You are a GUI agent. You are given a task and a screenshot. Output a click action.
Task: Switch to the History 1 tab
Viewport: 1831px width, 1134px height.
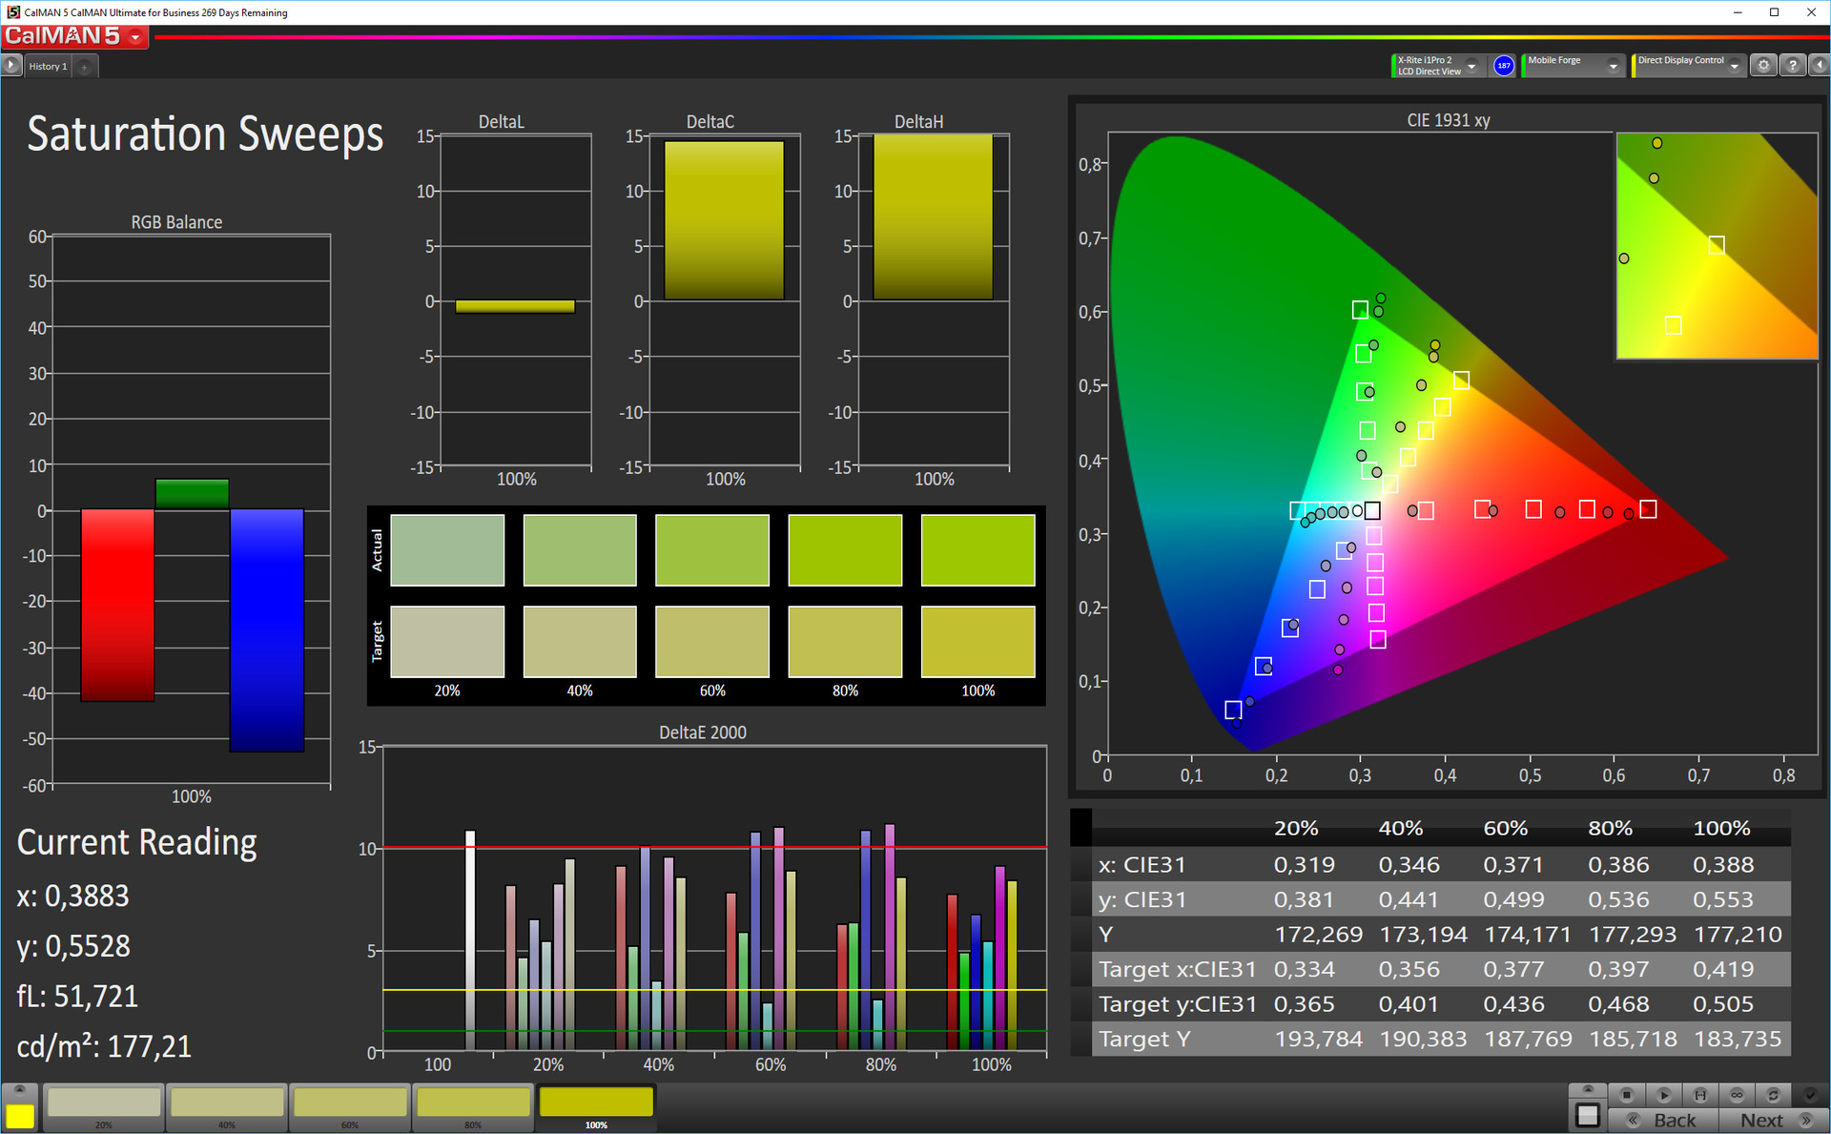pos(48,66)
